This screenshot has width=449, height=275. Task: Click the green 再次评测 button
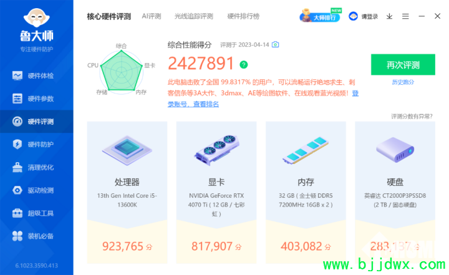[403, 65]
